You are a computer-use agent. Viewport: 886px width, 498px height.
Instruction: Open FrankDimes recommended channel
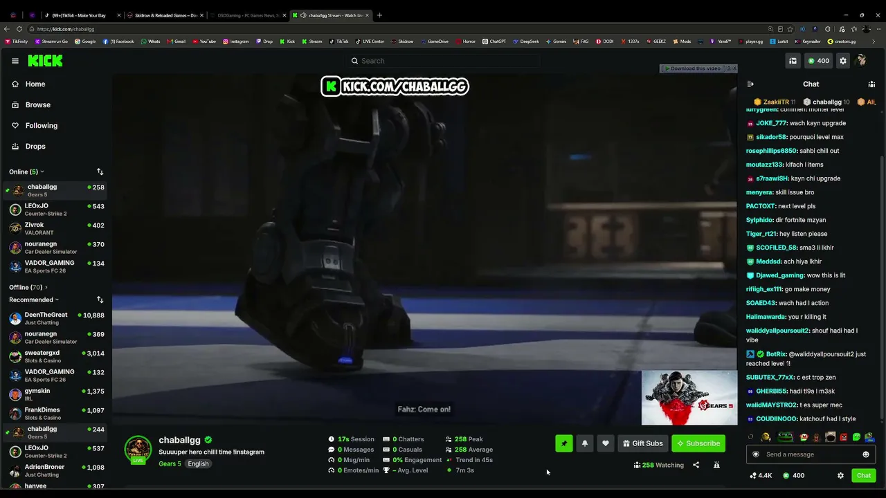pyautogui.click(x=55, y=414)
